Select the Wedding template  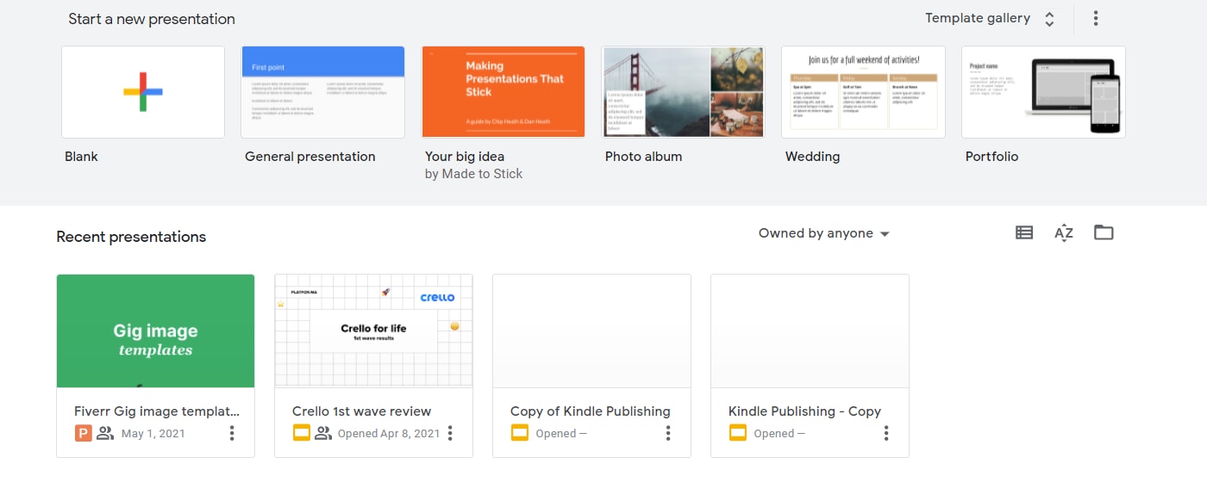tap(863, 92)
